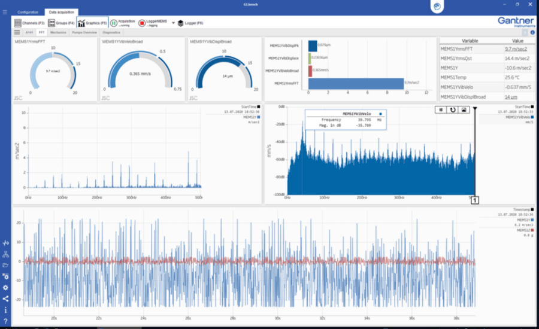
Task: Open the Groups (F4) view
Action: 61,23
